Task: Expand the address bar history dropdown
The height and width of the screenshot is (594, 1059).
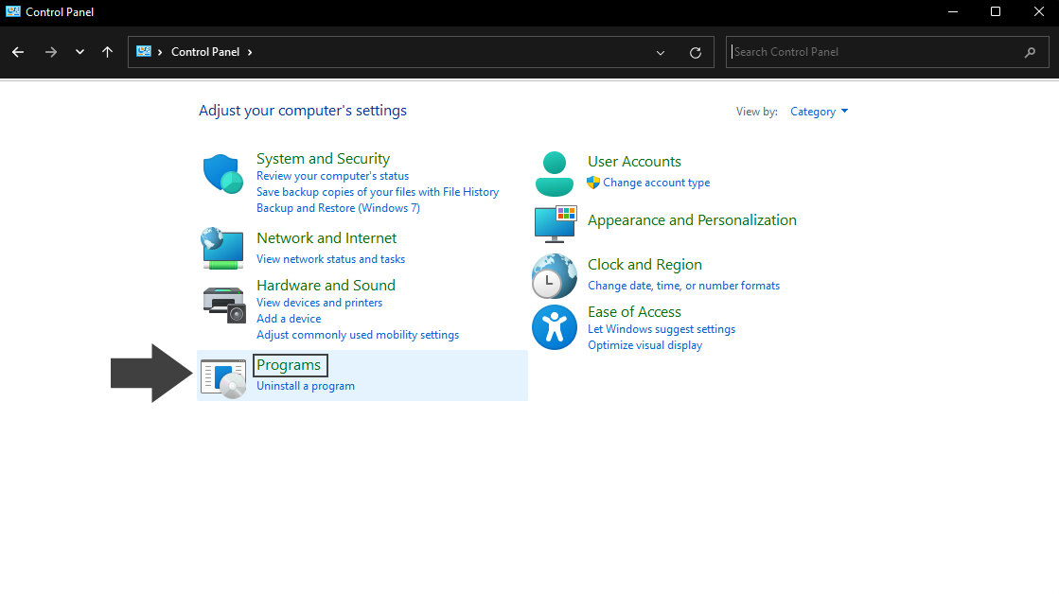Action: point(661,53)
